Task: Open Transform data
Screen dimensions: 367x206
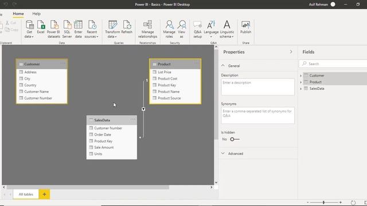Action: coord(112,29)
